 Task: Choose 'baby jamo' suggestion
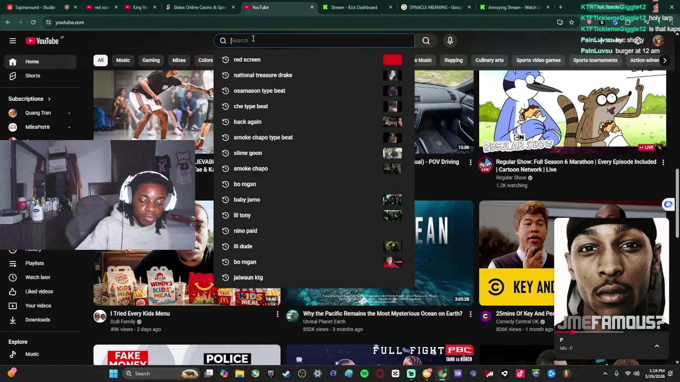tap(314, 200)
